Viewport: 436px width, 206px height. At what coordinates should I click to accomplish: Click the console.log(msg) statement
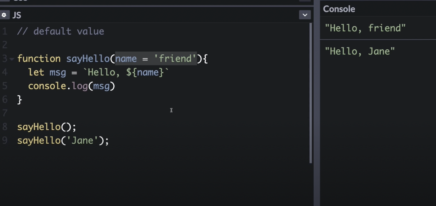point(71,86)
